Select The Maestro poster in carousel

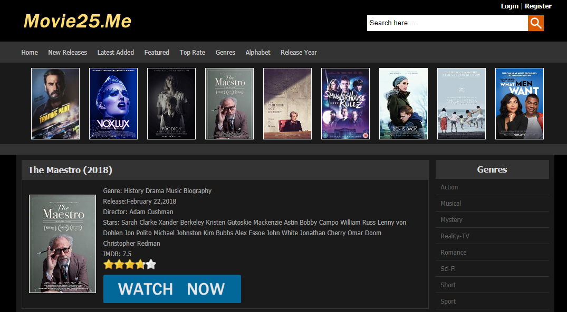pos(229,104)
